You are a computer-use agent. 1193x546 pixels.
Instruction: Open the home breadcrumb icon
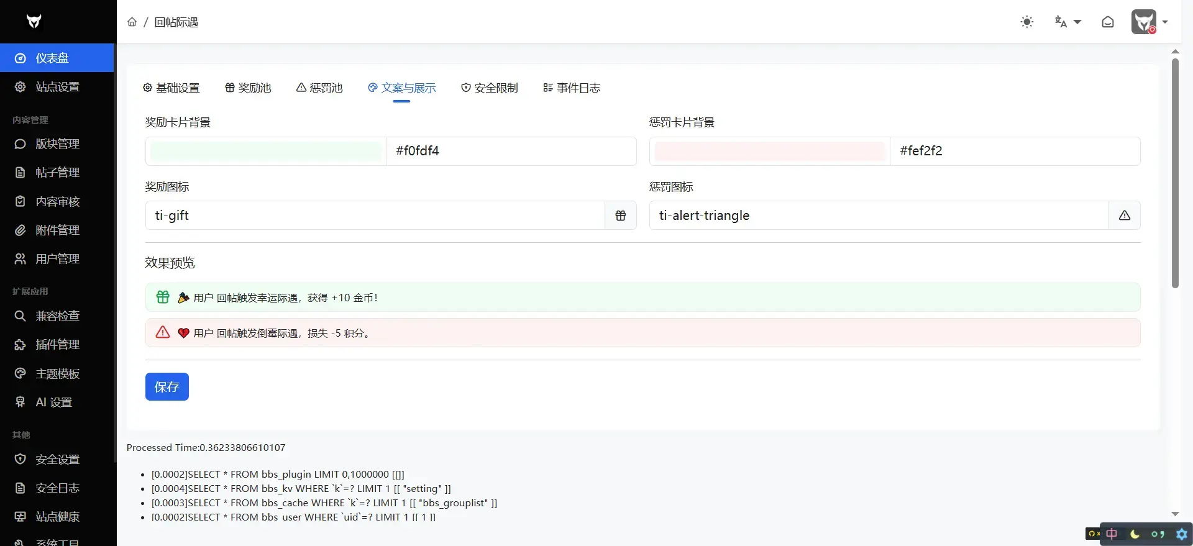click(132, 22)
